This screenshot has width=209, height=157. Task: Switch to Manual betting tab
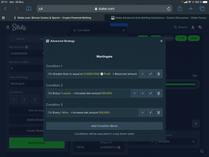tap(20, 39)
